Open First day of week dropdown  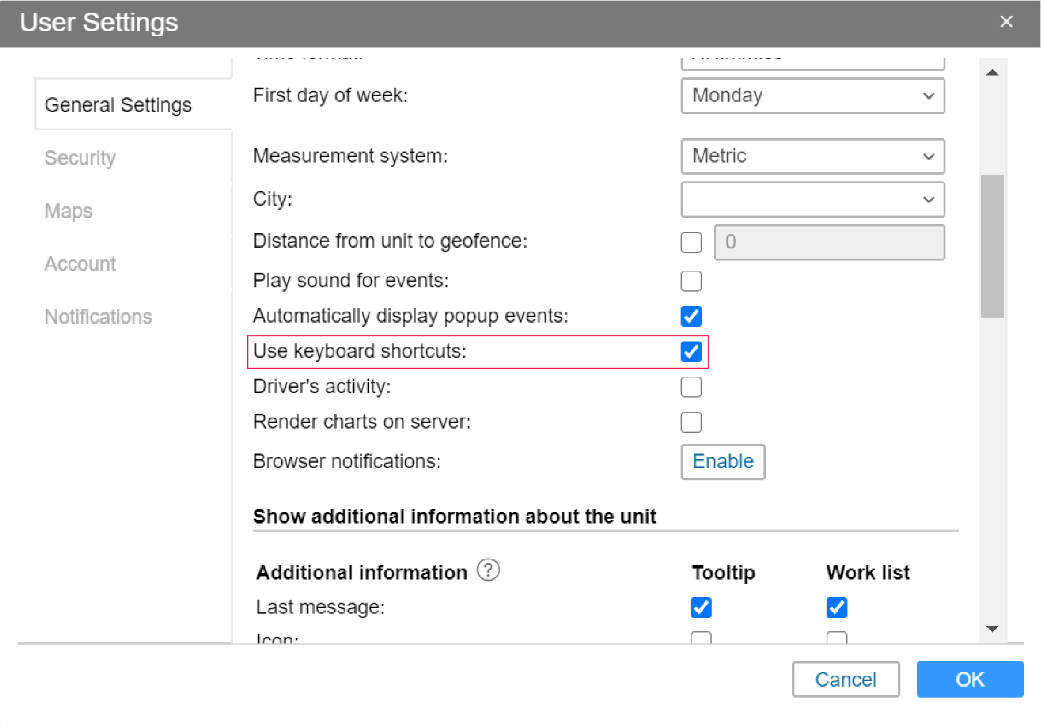tap(812, 96)
